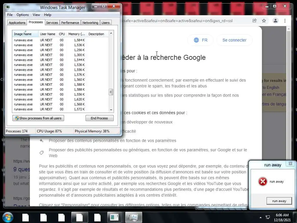Screen dimensions: 297x223
Task: Click the first blank-file taskbar icon
Action: (26, 217)
